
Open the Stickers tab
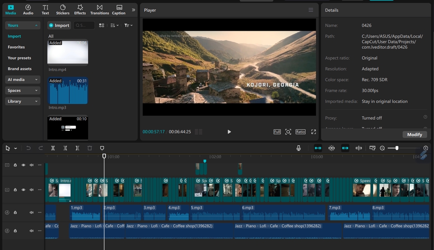point(63,9)
